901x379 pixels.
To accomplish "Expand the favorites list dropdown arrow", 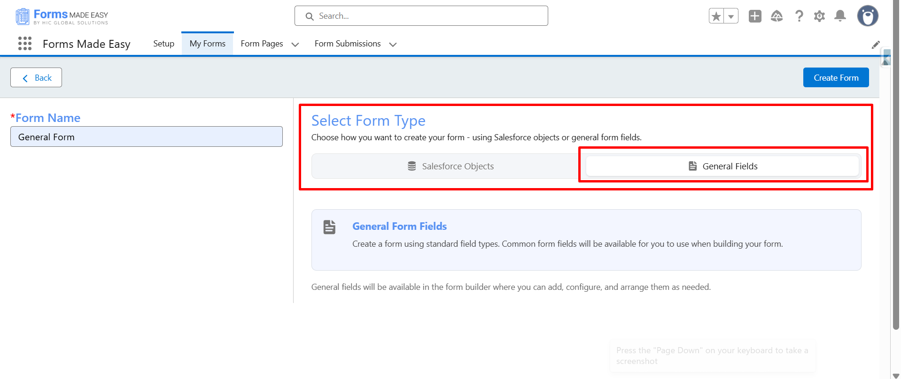I will coord(731,16).
